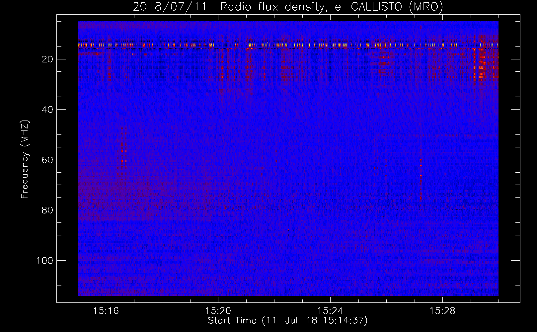Click the 80 MHz frequency tick label

click(47, 210)
